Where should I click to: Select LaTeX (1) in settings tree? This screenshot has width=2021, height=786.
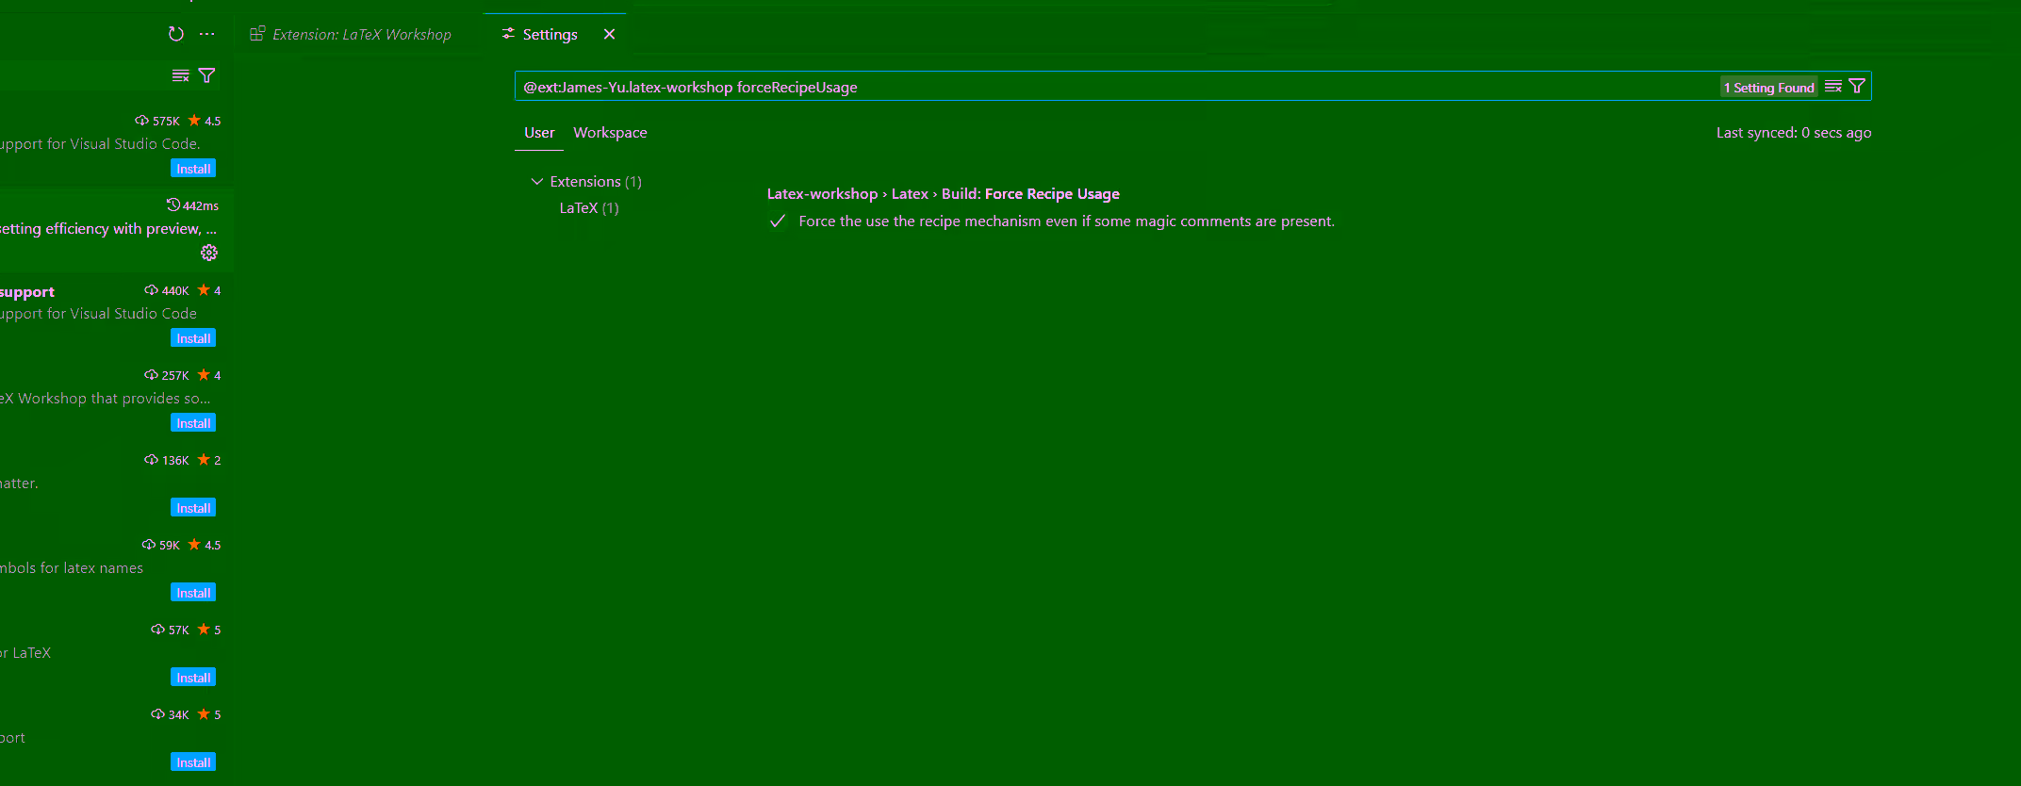[x=588, y=208]
